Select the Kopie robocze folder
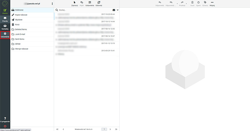Image resolution: width=250 pixels, height=131 pixels. [x=21, y=15]
